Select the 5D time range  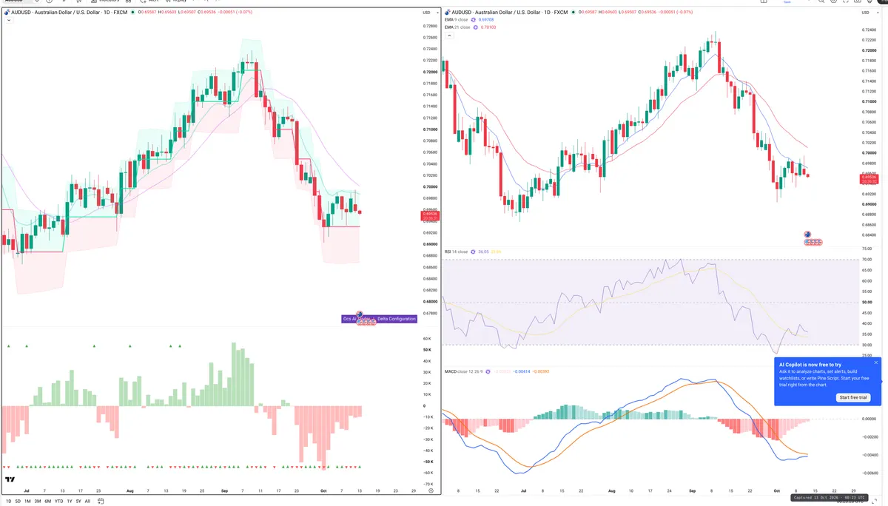tap(18, 501)
